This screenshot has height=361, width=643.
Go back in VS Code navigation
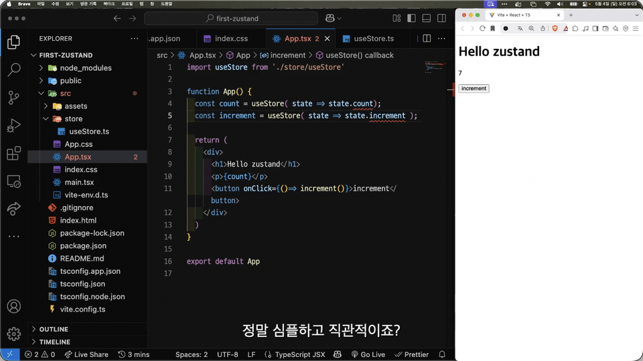117,19
